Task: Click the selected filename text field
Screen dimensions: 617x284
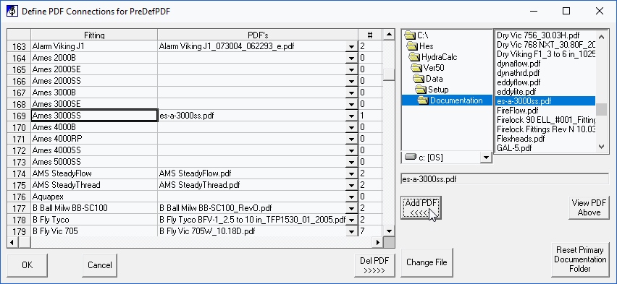Action: pyautogui.click(x=505, y=179)
